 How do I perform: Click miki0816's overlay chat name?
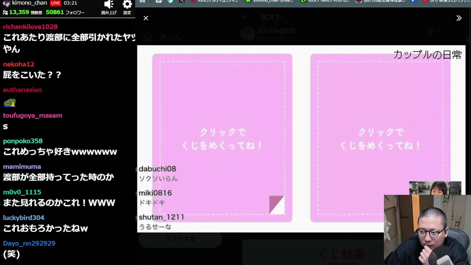click(155, 193)
